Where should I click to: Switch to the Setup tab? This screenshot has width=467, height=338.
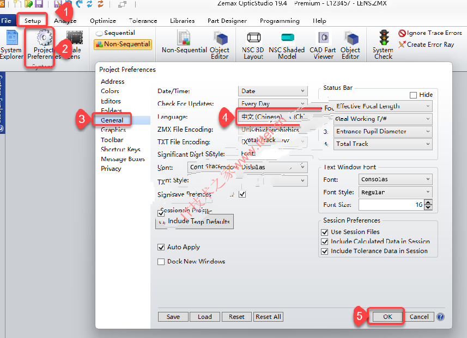(33, 21)
